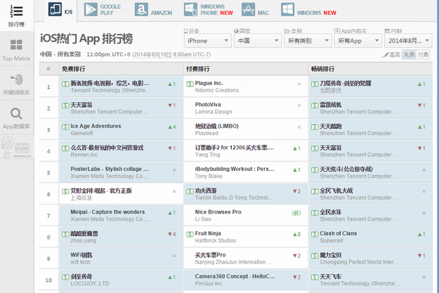This screenshot has height=293, width=439.
Task: Click the 新 badge for Nice Browsee Pro
Action: pos(296,213)
